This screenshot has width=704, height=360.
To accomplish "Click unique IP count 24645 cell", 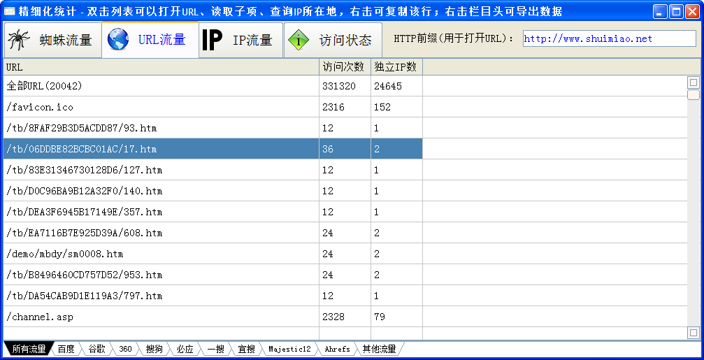I will point(396,86).
